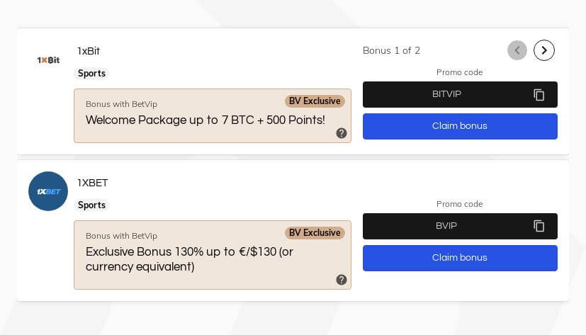
Task: Click the 1xBit logo
Action: point(48,60)
